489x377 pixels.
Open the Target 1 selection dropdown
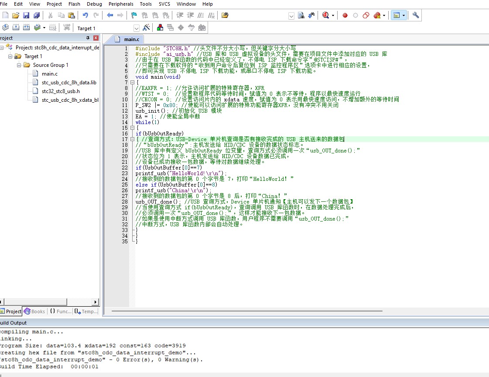coord(137,28)
